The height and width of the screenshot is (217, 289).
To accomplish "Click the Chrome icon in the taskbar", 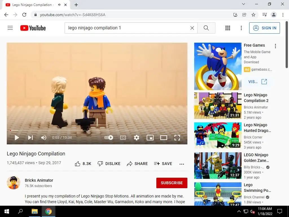I will [x=49, y=211].
